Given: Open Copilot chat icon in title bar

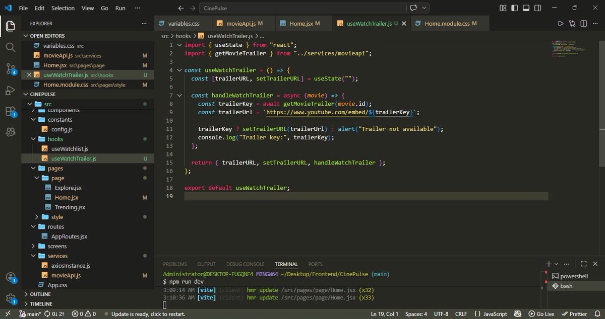Looking at the screenshot, I should coord(414,8).
